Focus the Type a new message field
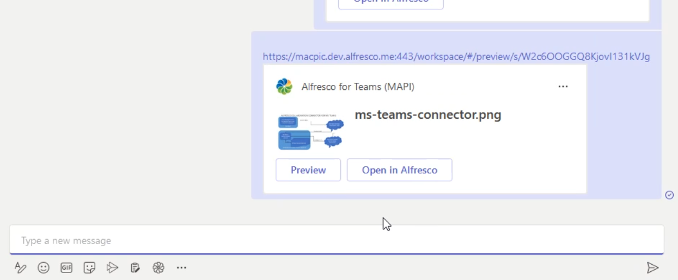678x280 pixels. point(337,240)
